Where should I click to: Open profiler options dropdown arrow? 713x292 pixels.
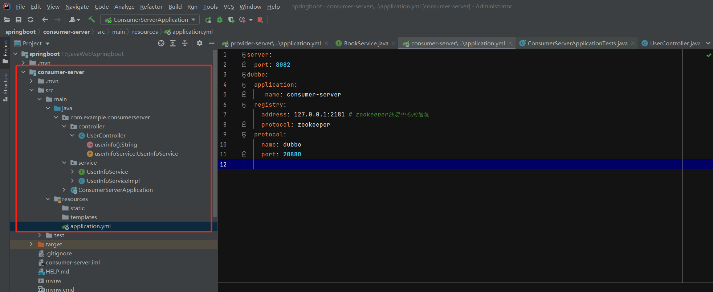[251, 20]
